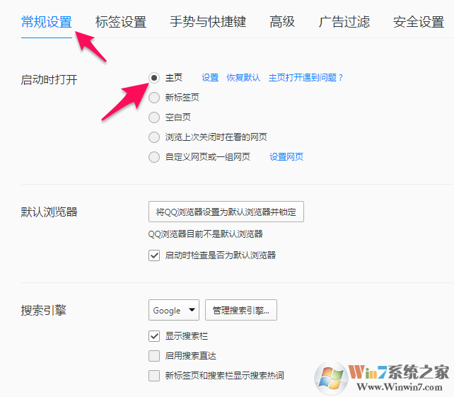
Task: Uncheck the 显示搜索栏 checkbox
Action: [x=154, y=336]
